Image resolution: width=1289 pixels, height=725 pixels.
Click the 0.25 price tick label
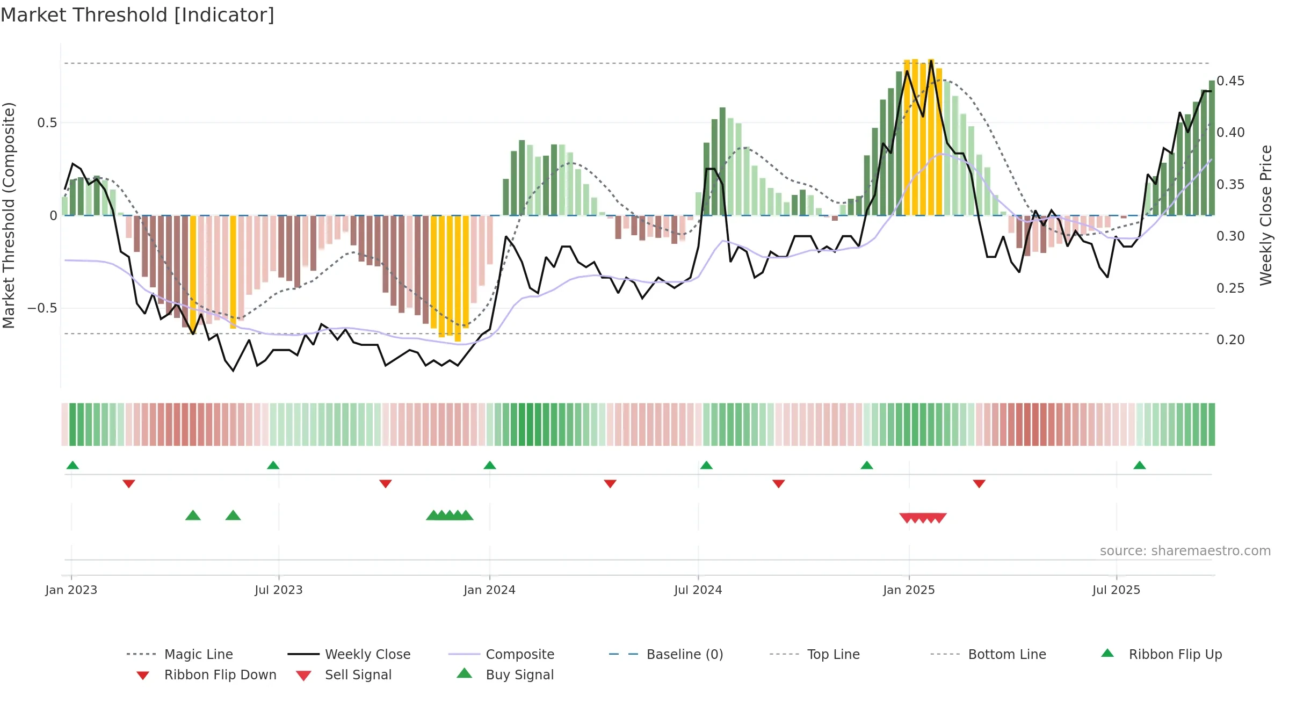pos(1230,288)
